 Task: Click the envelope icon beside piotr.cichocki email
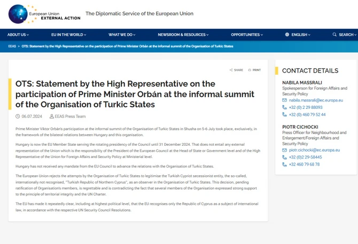click(x=284, y=150)
